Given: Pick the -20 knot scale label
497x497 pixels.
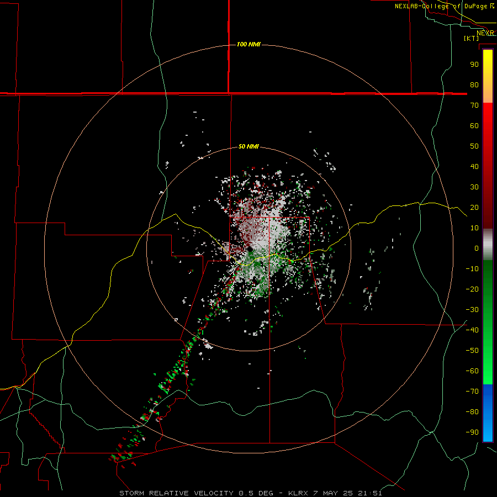Looking at the screenshot, I should pyautogui.click(x=472, y=289).
